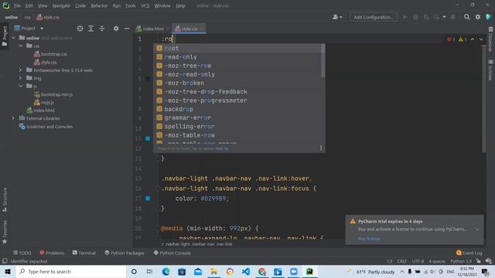Open the Terminal tool window
Screen dimensions: 495x278
click(84, 253)
